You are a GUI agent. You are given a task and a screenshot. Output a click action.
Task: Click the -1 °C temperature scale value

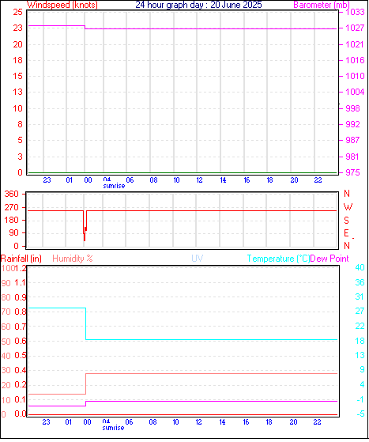tap(360, 399)
